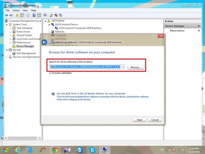
Task: Click the Task Scheduler clock icon
Action: click(x=14, y=28)
